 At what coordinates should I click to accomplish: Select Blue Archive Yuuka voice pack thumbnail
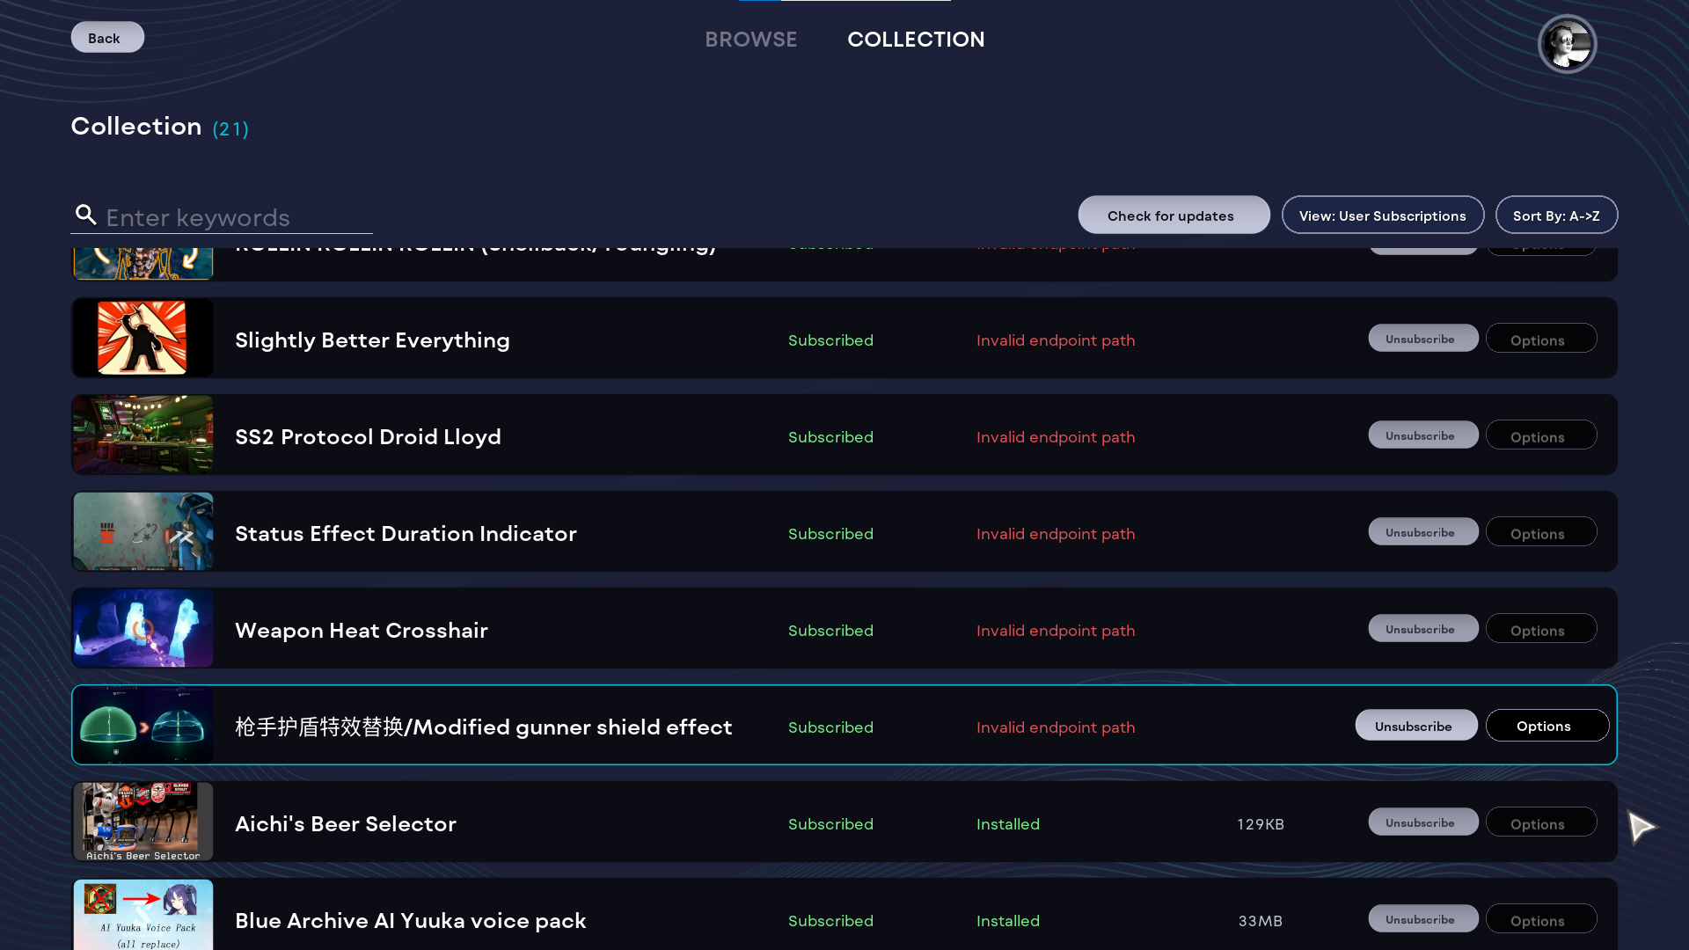click(143, 915)
